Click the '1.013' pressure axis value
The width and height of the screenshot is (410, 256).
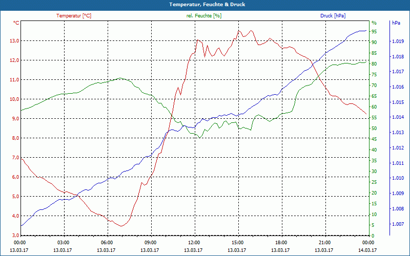tap(398, 133)
